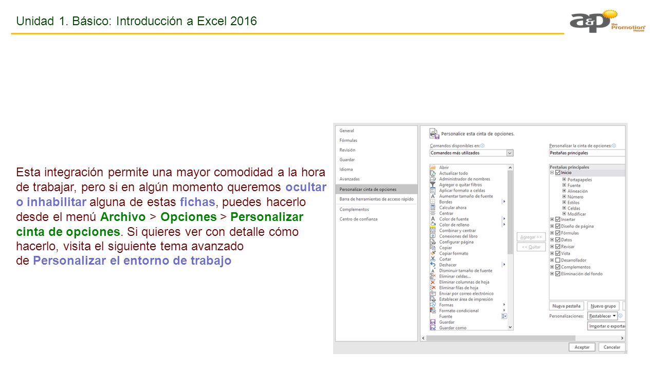Click the Nueva pestaña button
The width and height of the screenshot is (658, 370).
pyautogui.click(x=566, y=306)
